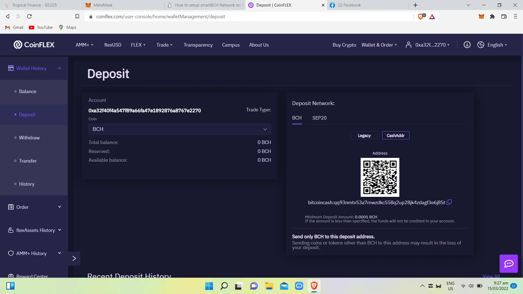Open the Gmail bookmark
The width and height of the screenshot is (523, 294).
[x=14, y=27]
